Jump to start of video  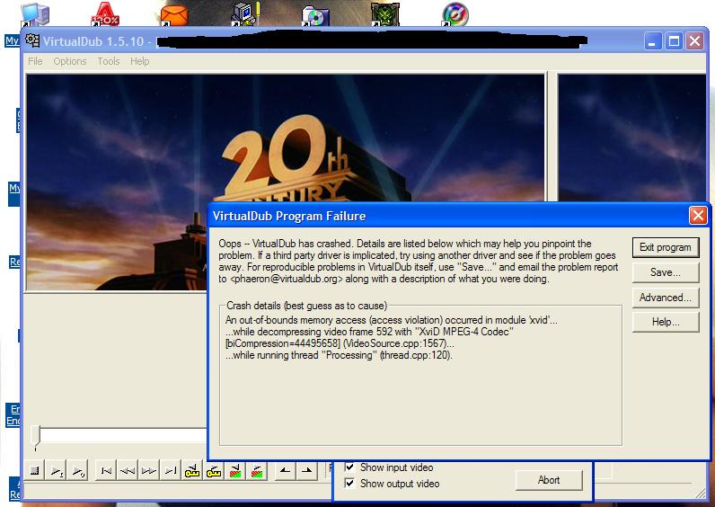click(106, 470)
